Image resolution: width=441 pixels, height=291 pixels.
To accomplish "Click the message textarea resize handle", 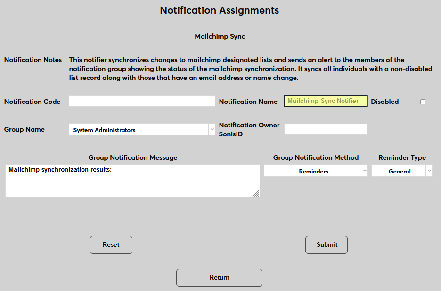I will tap(256, 193).
